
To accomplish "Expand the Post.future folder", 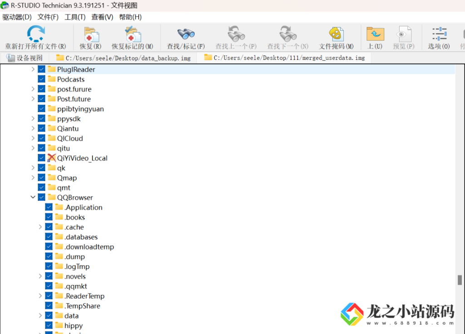I will 33,98.
